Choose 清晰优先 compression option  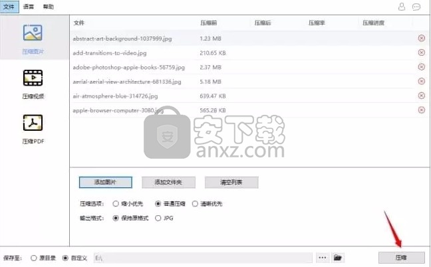pyautogui.click(x=195, y=204)
